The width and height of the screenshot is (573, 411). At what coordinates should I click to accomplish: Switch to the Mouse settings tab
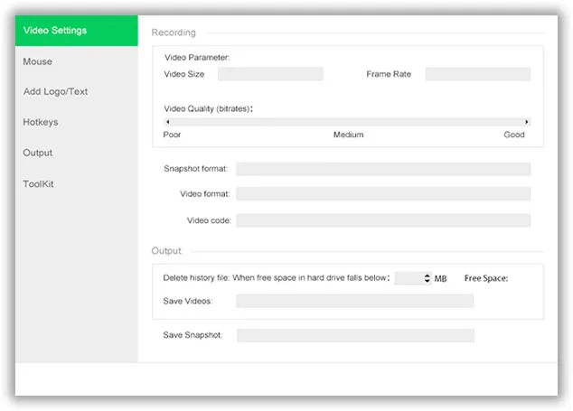(x=38, y=61)
